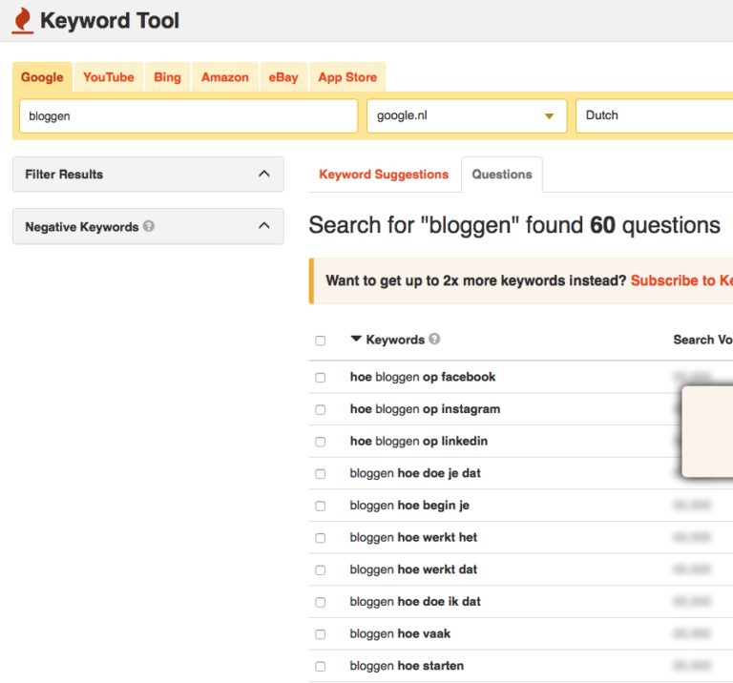Switch to the YouTube tab
This screenshot has height=683, width=733.
pos(109,77)
